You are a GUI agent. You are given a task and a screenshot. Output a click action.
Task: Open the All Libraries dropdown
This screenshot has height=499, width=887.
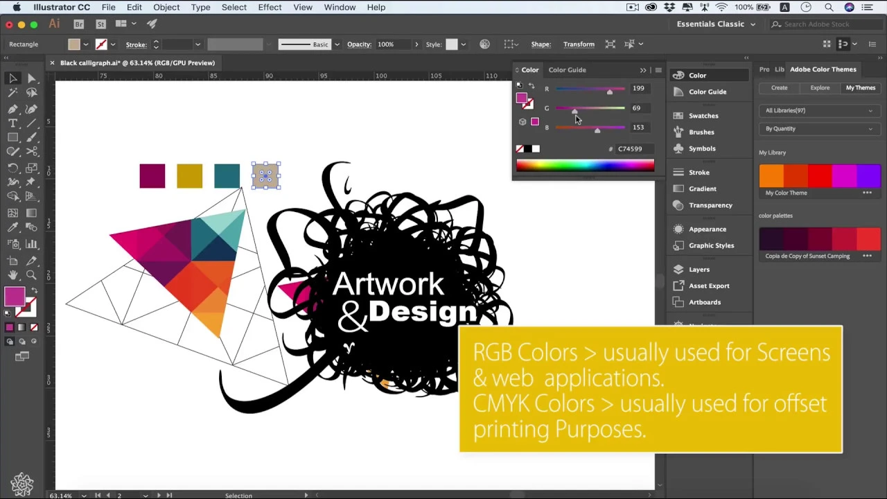pos(819,110)
